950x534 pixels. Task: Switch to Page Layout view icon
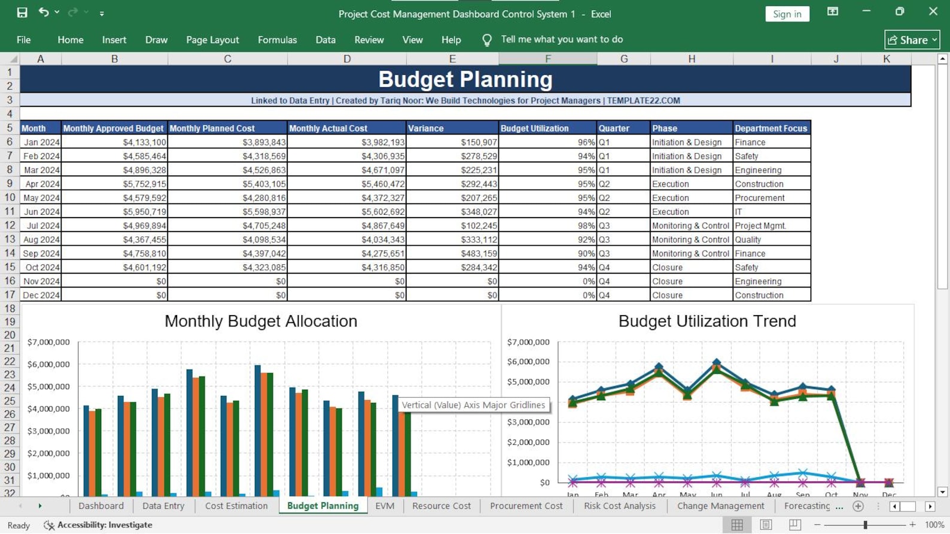[x=766, y=524]
